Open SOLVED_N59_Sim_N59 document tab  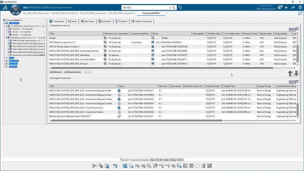[x=65, y=13]
